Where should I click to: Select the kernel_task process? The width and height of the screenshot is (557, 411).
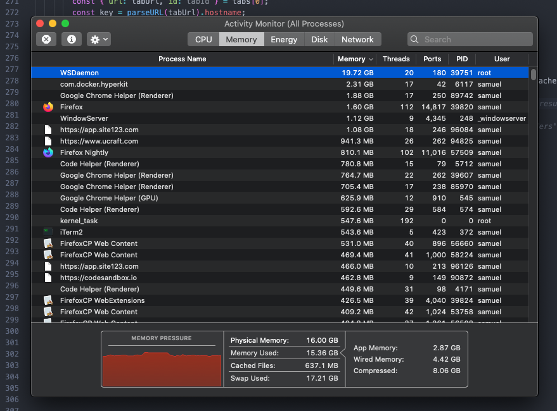pos(280,221)
